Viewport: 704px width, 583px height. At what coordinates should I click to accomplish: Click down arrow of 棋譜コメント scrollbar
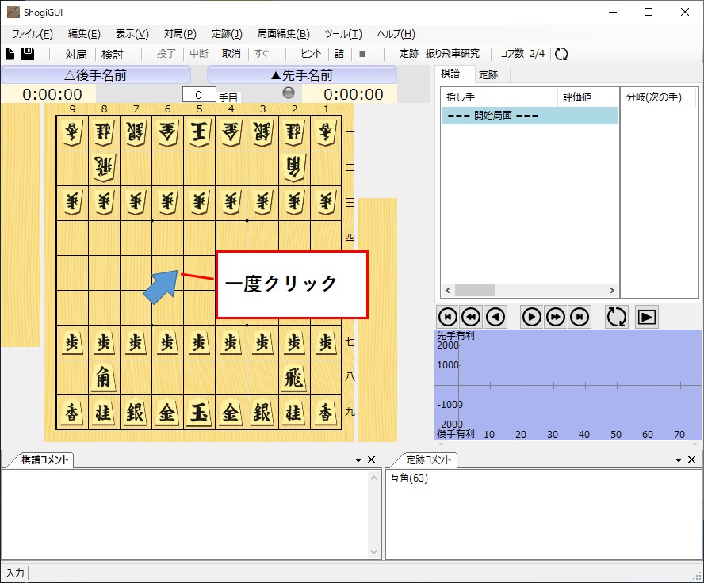coord(373,552)
